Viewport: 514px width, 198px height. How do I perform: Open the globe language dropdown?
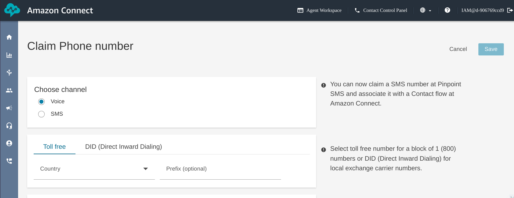[426, 10]
